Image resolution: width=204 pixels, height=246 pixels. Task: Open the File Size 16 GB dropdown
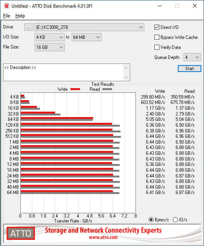pyautogui.click(x=50, y=47)
